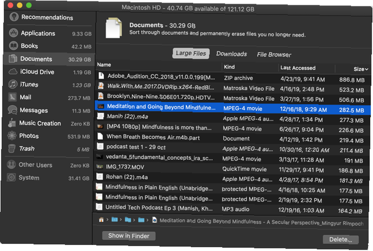Click the MP3 audio kind cell

tap(235, 209)
